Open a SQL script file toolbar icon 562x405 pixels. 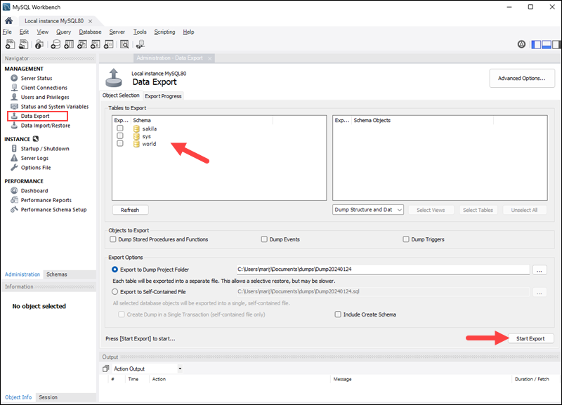click(24, 44)
